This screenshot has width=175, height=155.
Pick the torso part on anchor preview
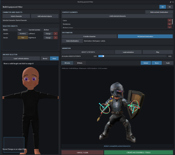point(30,103)
